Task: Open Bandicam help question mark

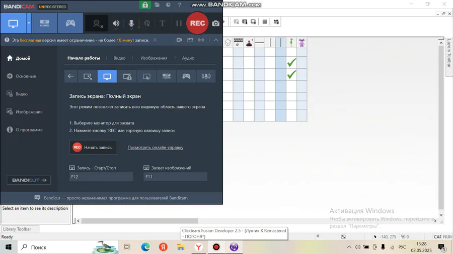Action: [179, 5]
